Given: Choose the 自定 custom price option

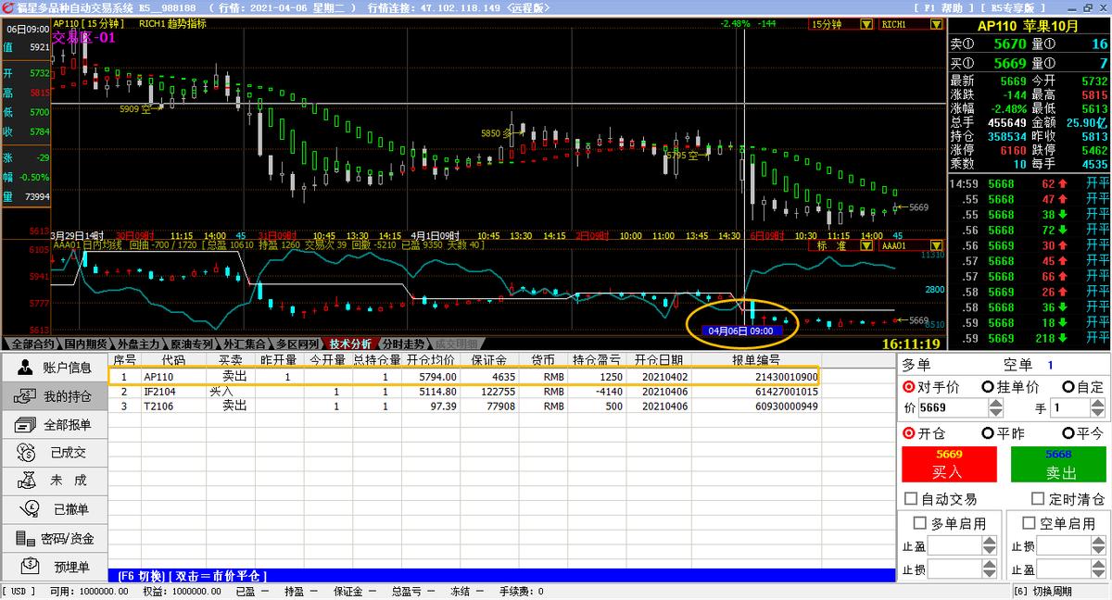Looking at the screenshot, I should tap(1083, 386).
